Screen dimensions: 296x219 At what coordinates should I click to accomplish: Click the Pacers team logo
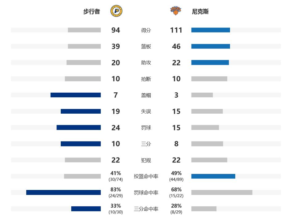(116, 11)
